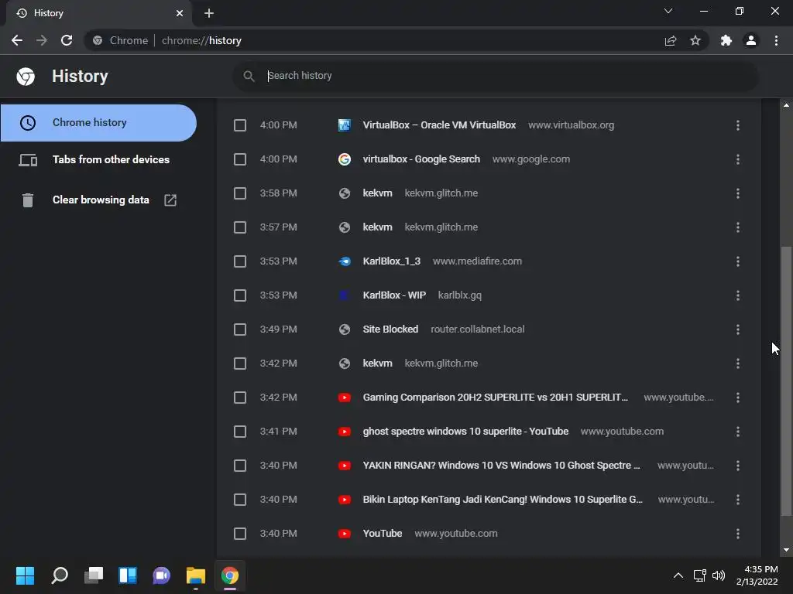The image size is (793, 594).
Task: Open the profile avatar icon
Action: pos(751,40)
